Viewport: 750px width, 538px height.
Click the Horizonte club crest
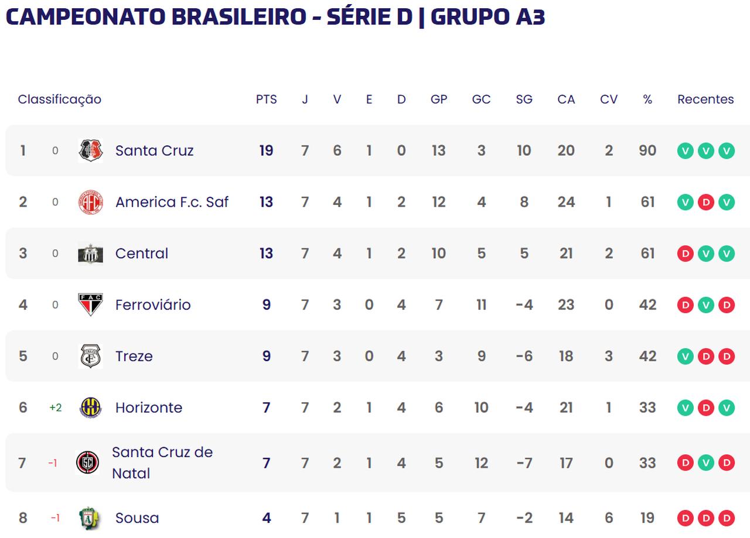[91, 407]
